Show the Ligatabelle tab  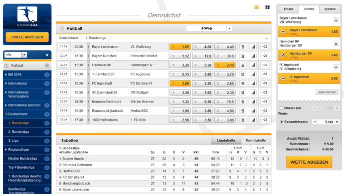pos(226,140)
